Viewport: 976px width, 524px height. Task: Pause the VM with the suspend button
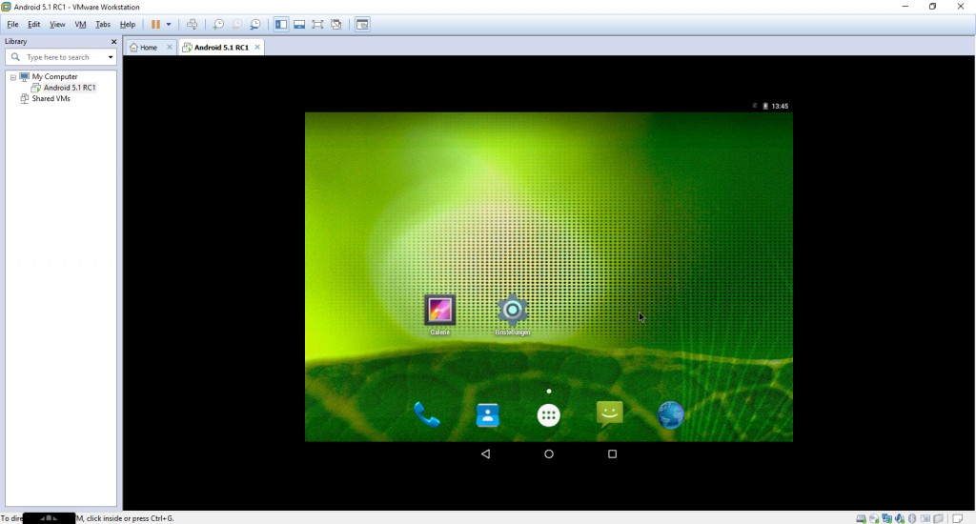coord(155,24)
